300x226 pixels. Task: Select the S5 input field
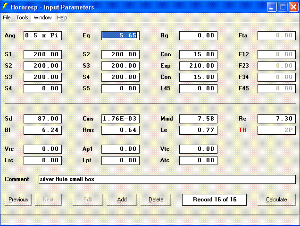pos(121,88)
